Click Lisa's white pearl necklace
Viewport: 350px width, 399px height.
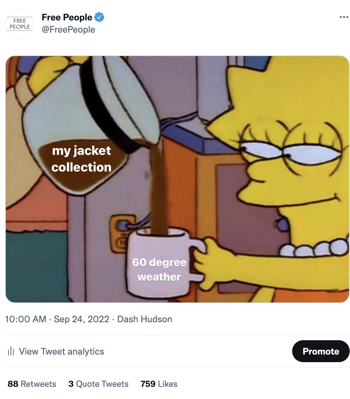point(313,248)
